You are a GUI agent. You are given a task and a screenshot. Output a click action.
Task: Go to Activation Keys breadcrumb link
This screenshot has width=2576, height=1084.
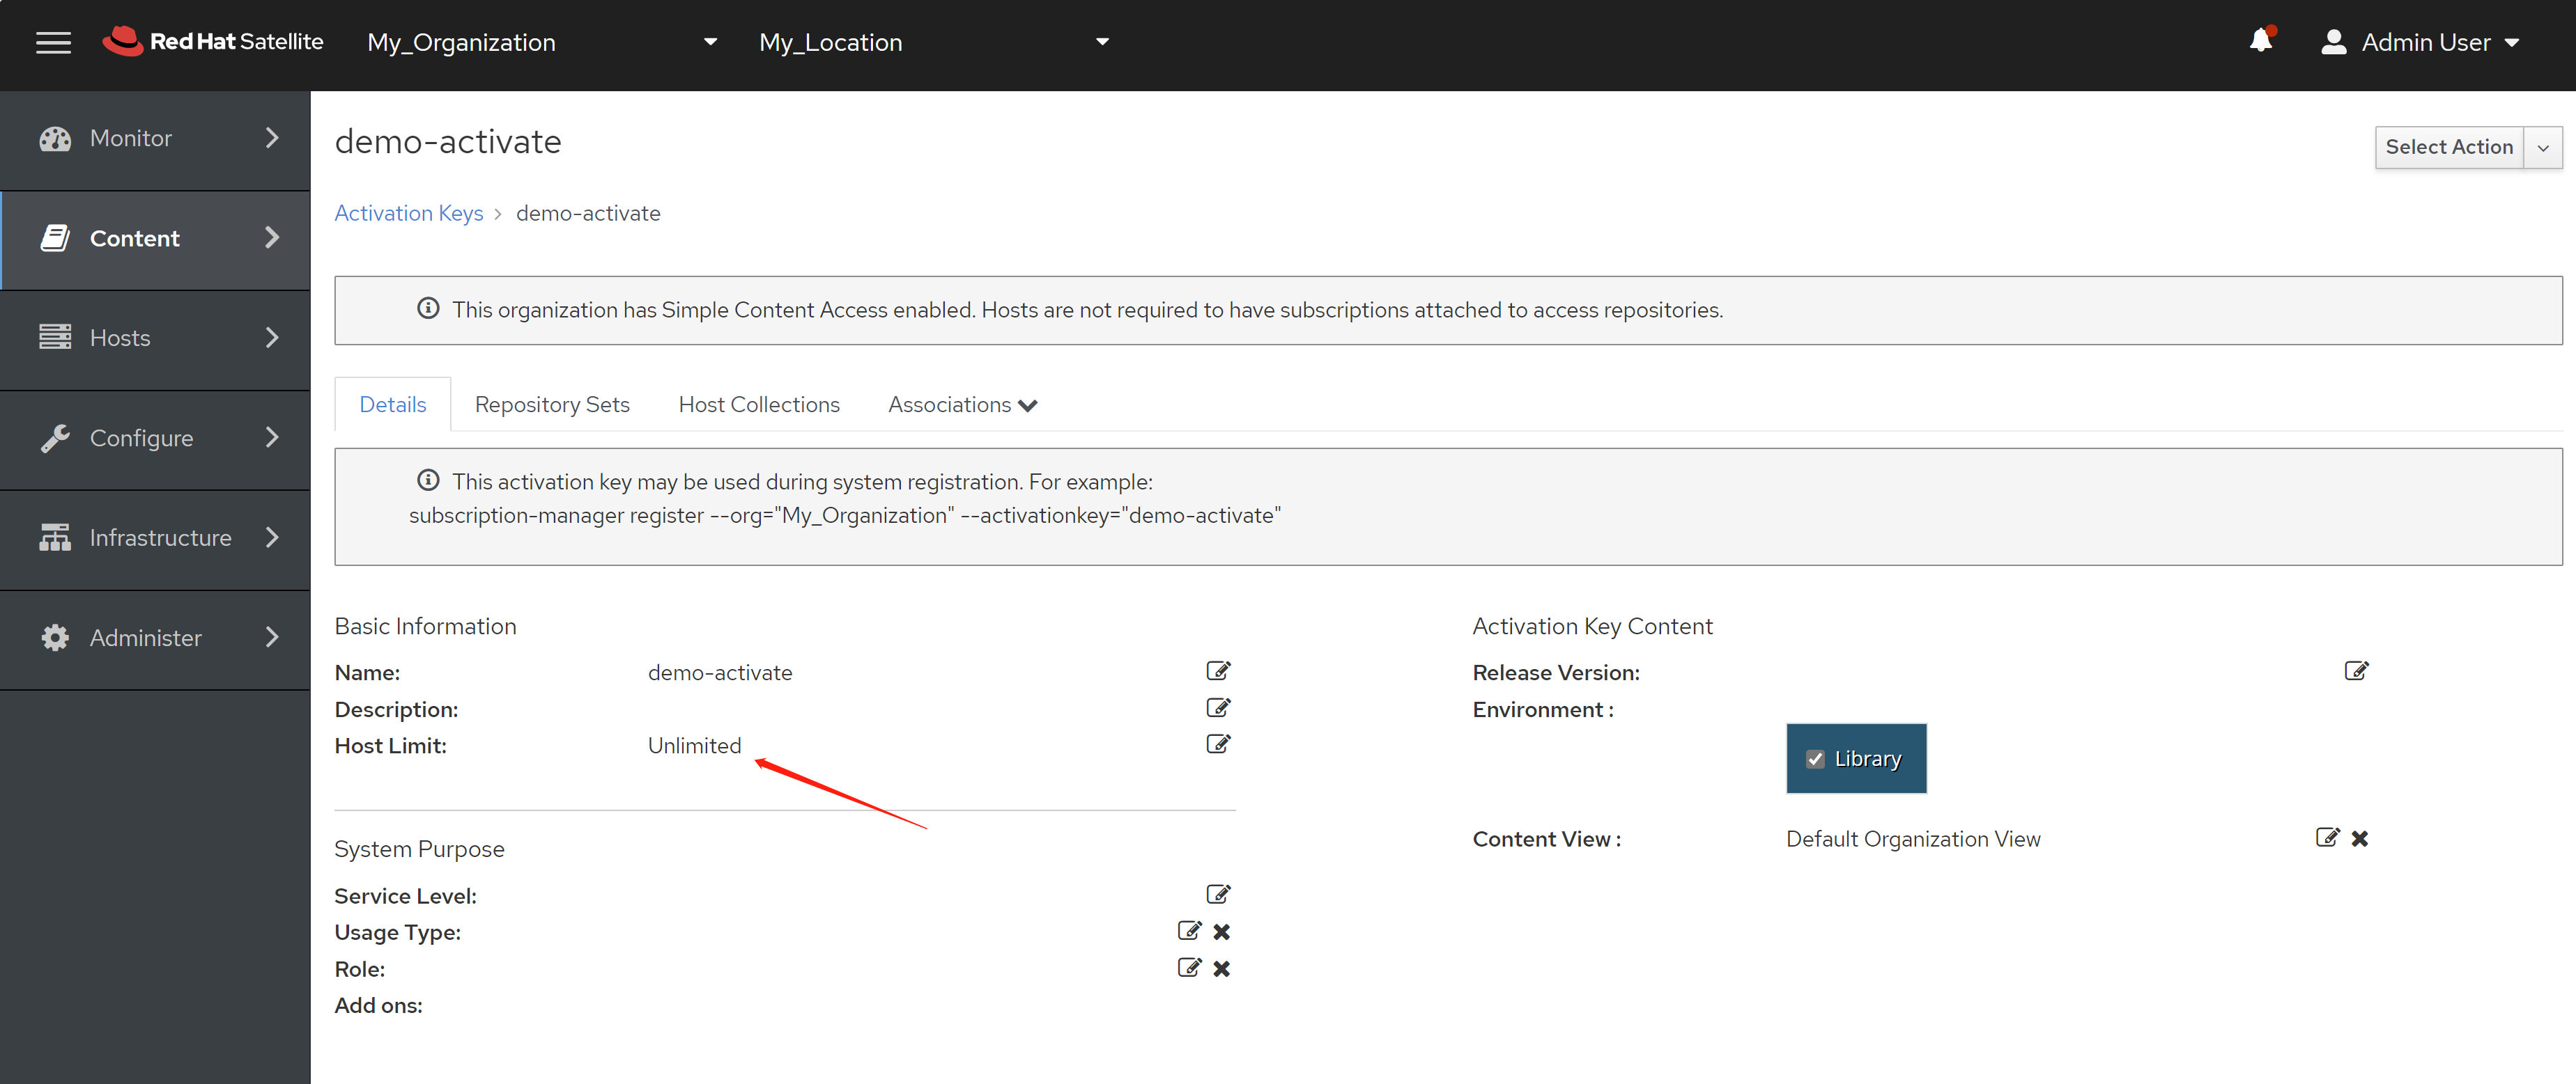(408, 213)
